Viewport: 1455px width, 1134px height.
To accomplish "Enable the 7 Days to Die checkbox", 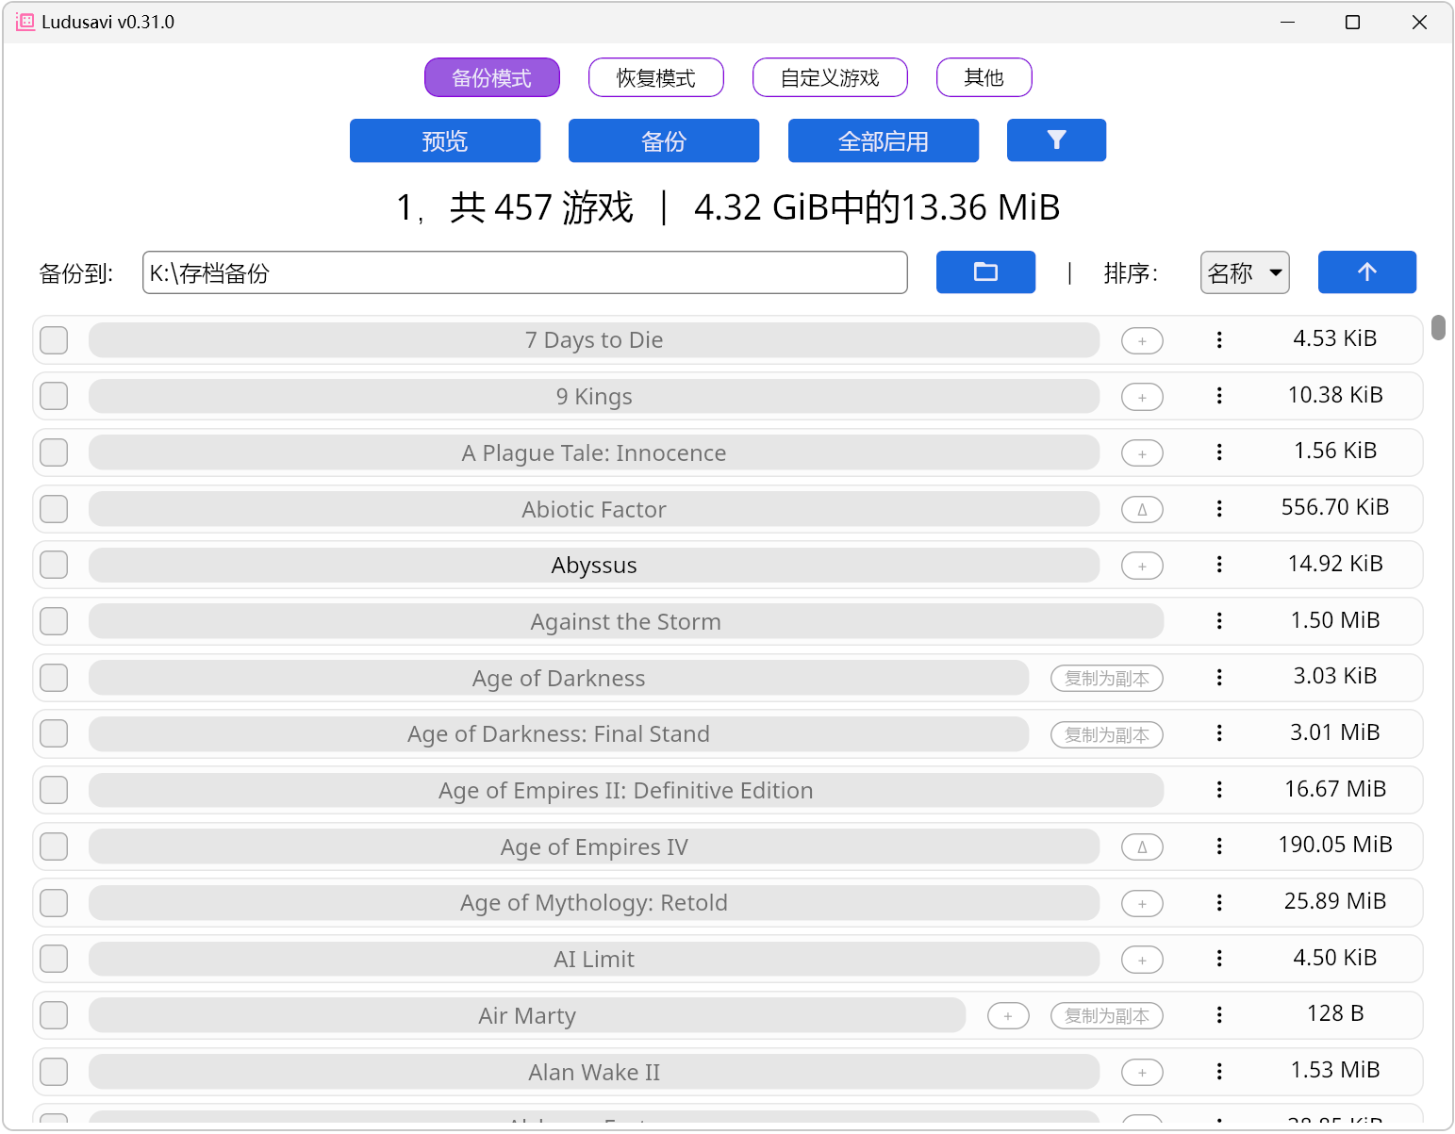I will 54,340.
